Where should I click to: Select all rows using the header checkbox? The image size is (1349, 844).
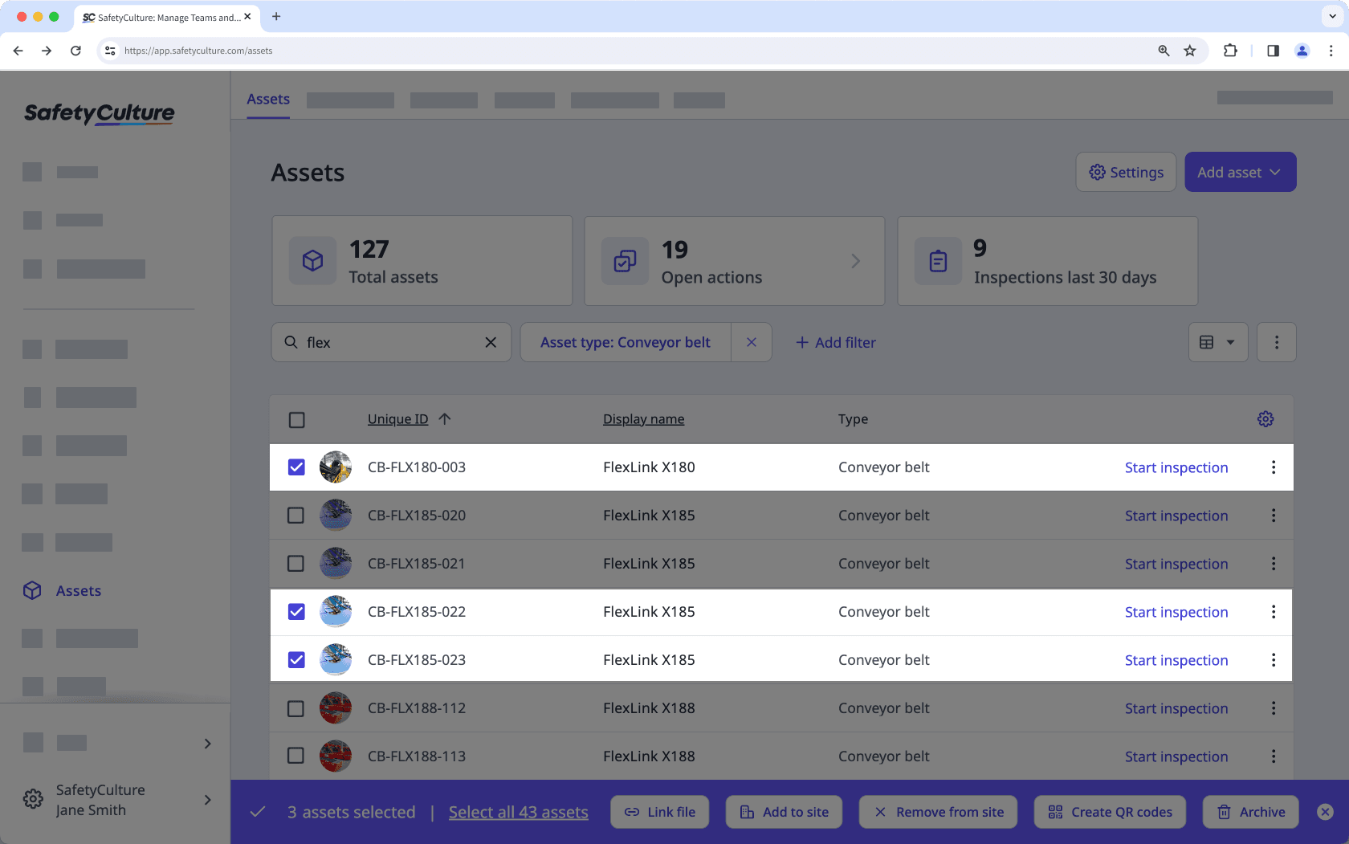click(296, 419)
